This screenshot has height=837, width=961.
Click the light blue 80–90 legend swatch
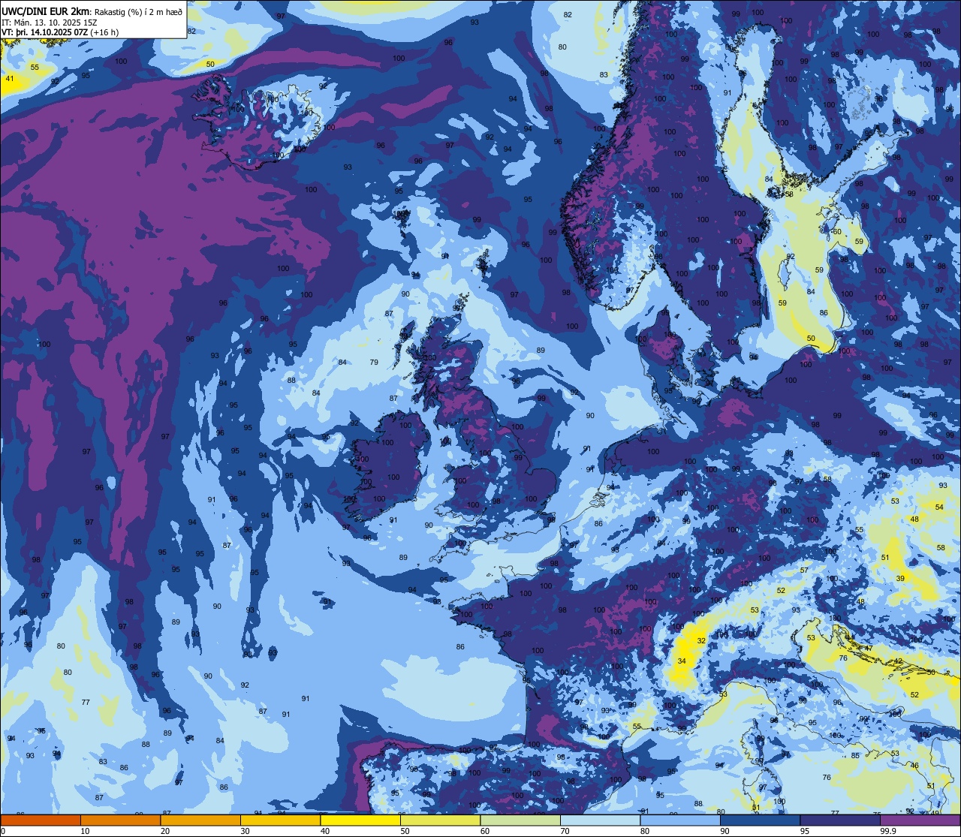pyautogui.click(x=680, y=820)
